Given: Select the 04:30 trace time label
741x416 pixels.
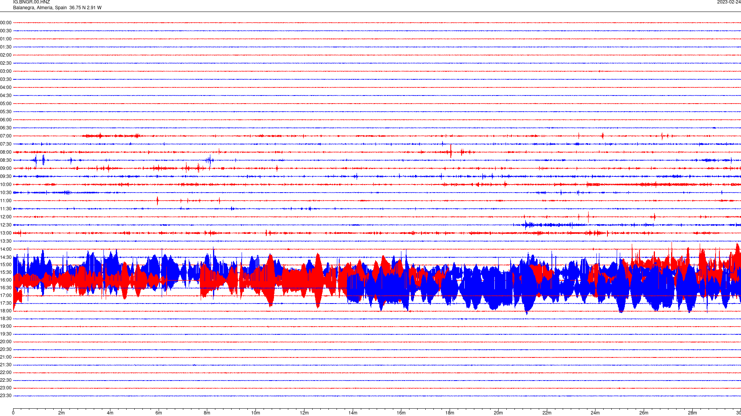Looking at the screenshot, I should point(6,96).
